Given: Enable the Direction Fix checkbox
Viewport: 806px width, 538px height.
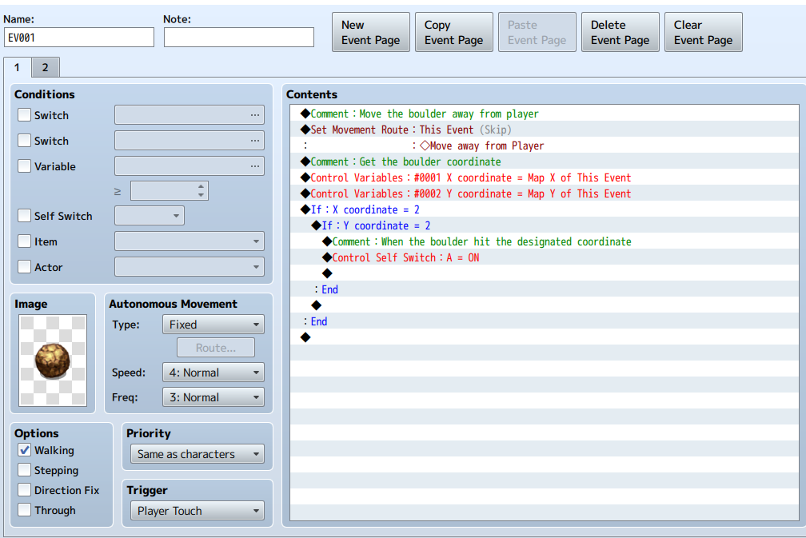Looking at the screenshot, I should 24,490.
